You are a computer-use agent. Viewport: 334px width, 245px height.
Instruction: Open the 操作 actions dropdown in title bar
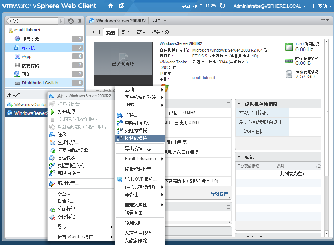pyautogui.click(x=159, y=21)
